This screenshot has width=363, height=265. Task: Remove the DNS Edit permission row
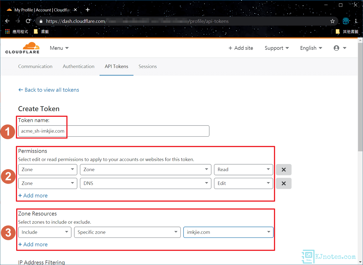(284, 184)
